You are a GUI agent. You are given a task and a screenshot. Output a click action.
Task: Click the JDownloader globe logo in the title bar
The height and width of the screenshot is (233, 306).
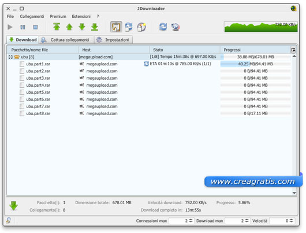click(293, 9)
